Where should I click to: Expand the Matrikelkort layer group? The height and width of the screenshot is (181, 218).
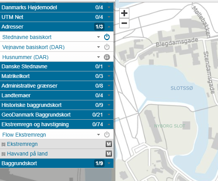pyautogui.click(x=57, y=76)
